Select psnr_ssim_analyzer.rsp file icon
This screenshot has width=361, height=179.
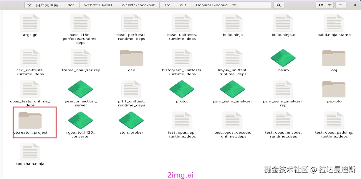(x=283, y=89)
